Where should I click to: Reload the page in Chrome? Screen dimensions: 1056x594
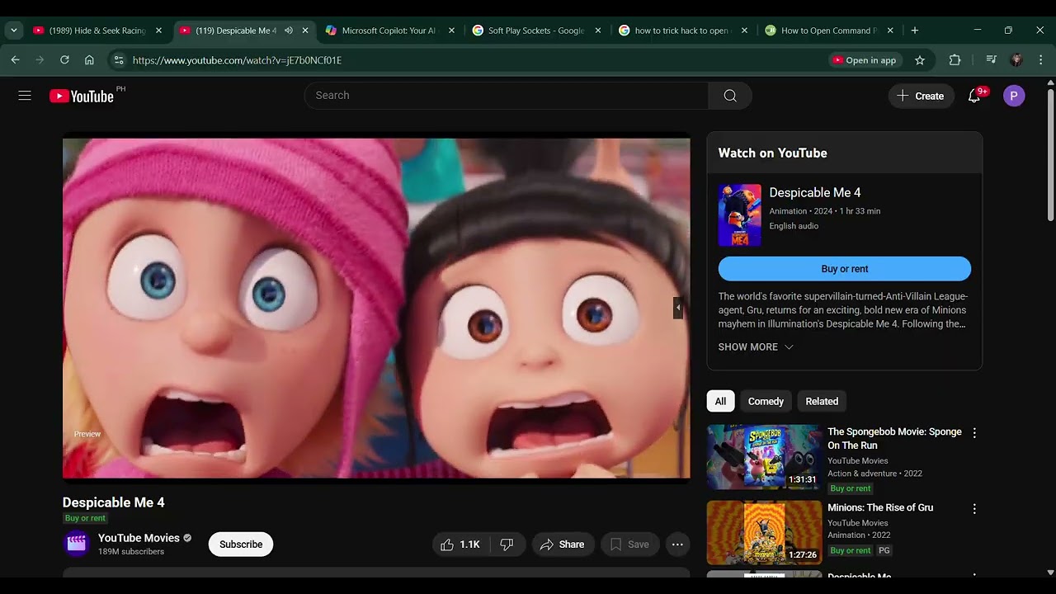(64, 60)
